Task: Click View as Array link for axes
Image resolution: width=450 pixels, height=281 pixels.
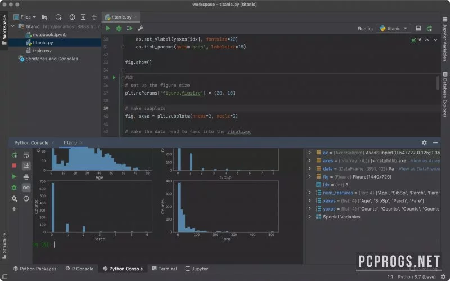Action: [x=425, y=160]
